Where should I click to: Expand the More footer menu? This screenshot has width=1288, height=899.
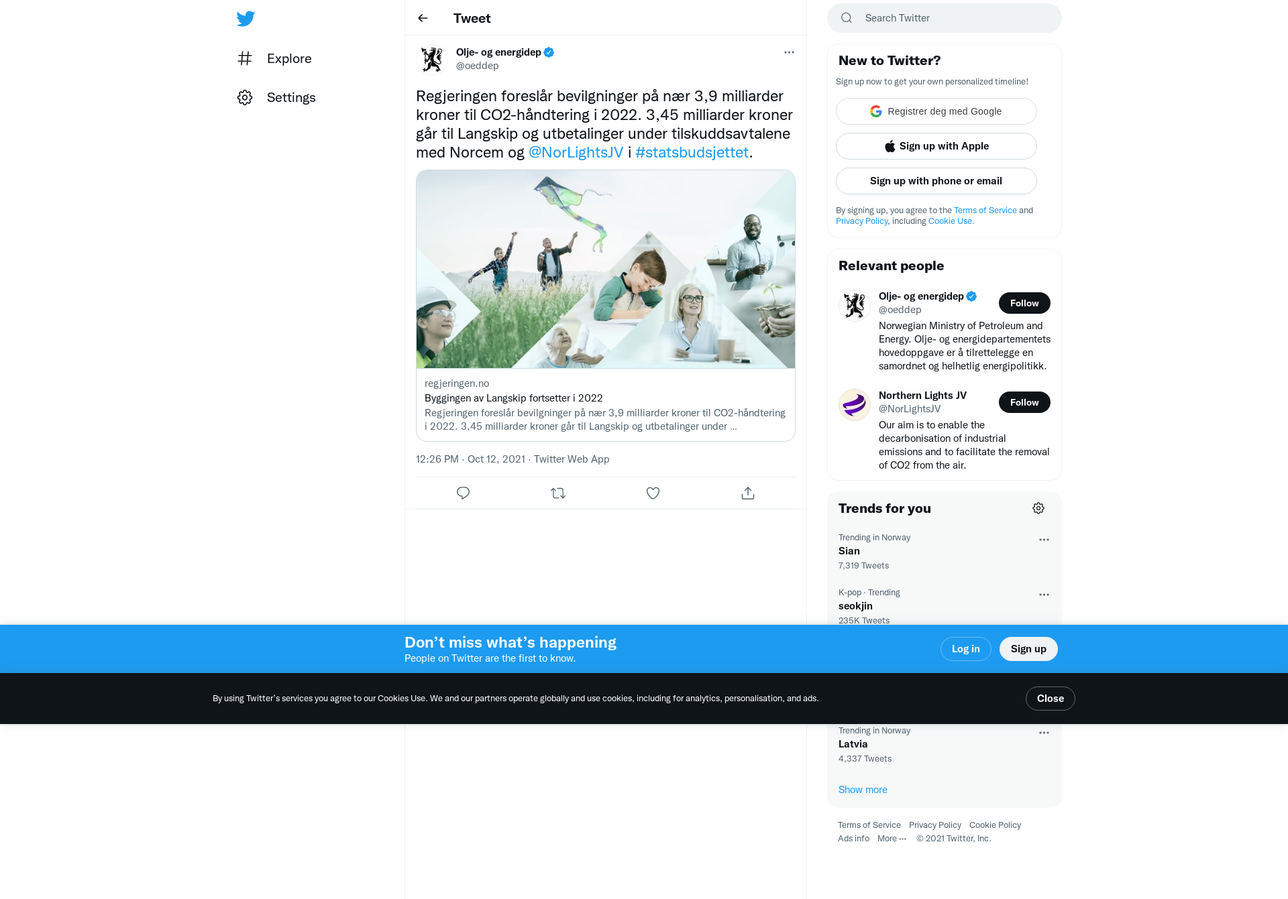point(892,839)
